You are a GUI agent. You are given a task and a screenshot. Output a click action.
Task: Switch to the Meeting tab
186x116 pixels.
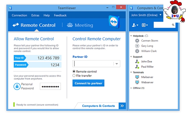click(80, 25)
